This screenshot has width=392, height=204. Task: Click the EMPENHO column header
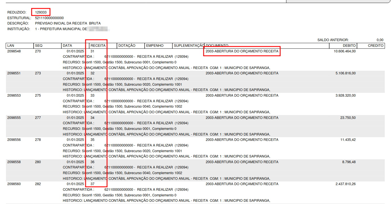[155, 46]
